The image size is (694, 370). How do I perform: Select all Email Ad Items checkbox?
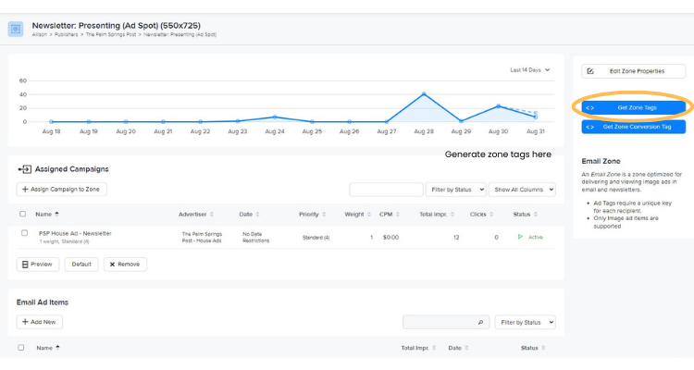(22, 348)
